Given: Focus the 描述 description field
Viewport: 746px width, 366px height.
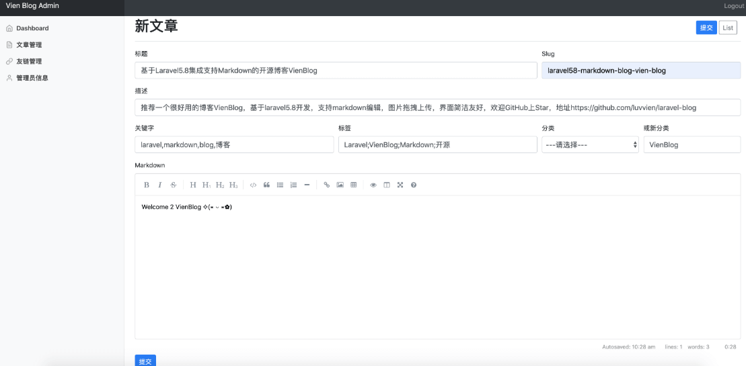Looking at the screenshot, I should coord(438,107).
